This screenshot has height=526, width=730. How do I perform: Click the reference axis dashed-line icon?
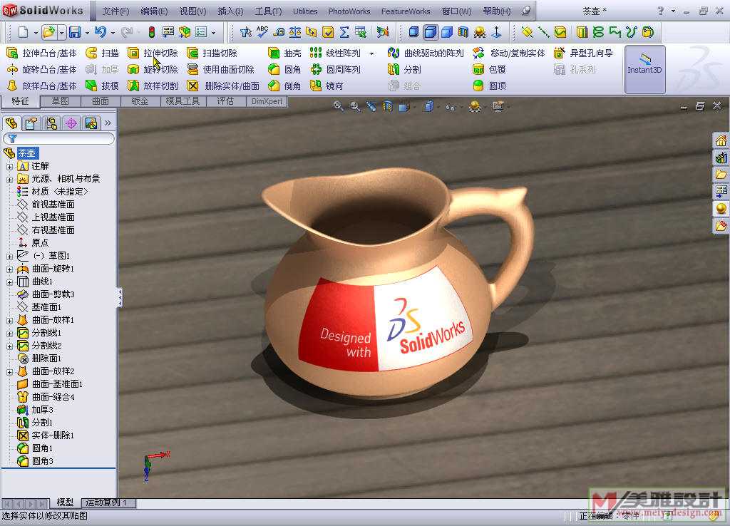pos(543,31)
